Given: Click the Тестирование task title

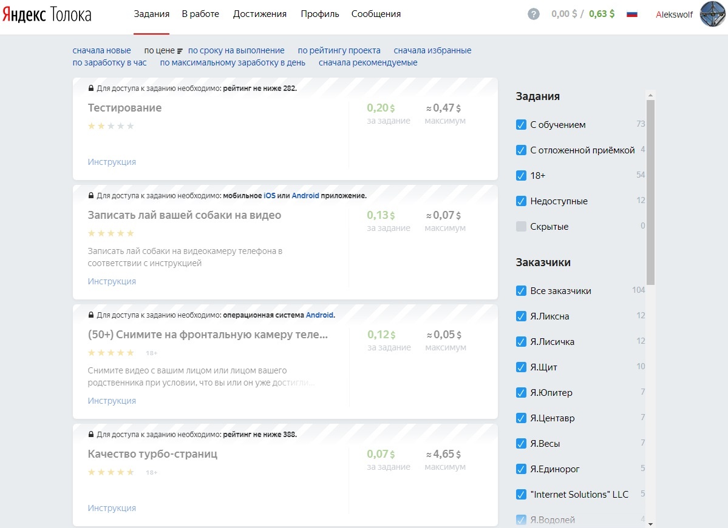Looking at the screenshot, I should 124,108.
